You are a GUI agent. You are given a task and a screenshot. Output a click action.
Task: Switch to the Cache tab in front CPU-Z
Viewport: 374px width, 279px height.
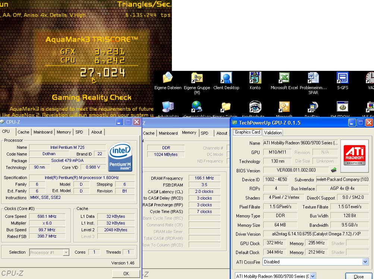(23, 132)
